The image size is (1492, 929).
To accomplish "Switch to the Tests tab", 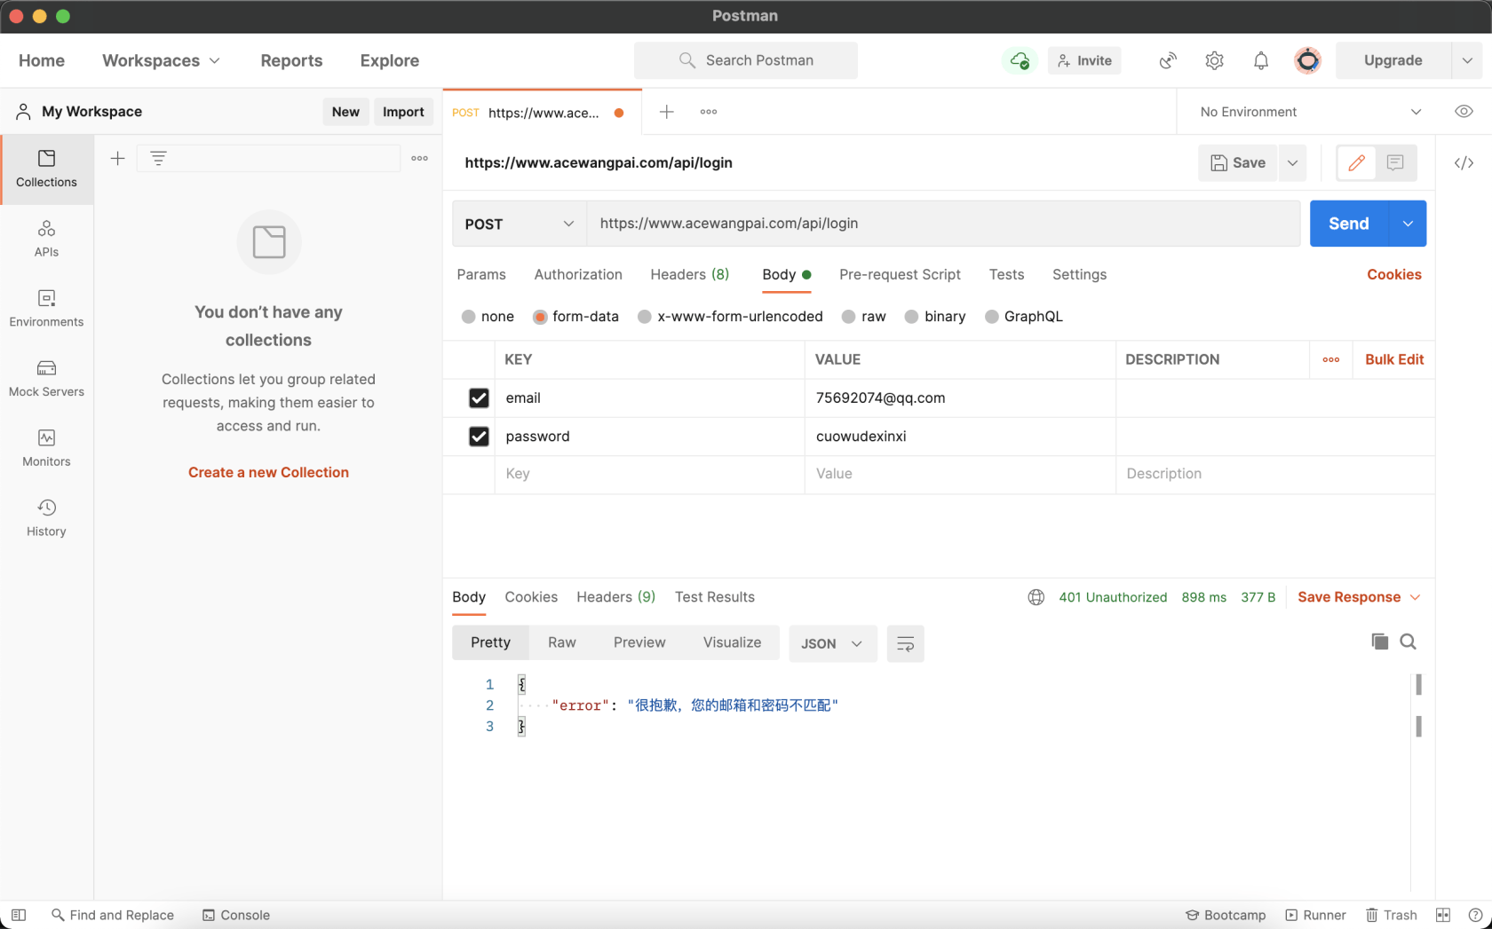I will pos(1006,274).
